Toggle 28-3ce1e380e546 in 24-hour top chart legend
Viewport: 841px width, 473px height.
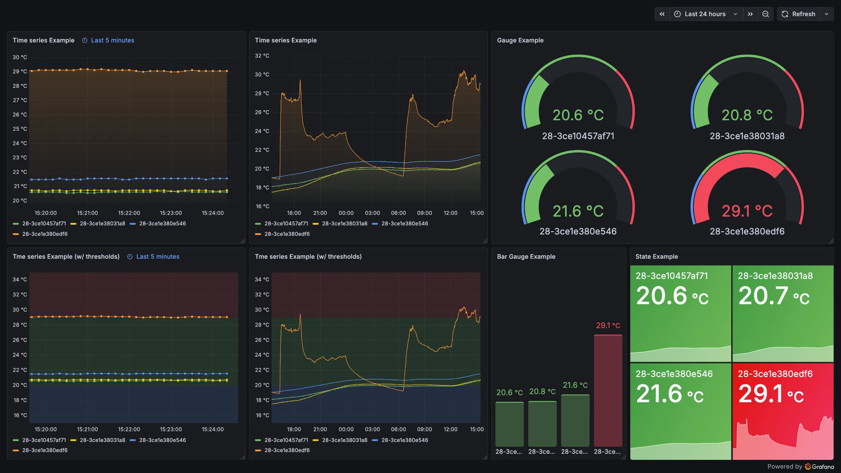405,224
